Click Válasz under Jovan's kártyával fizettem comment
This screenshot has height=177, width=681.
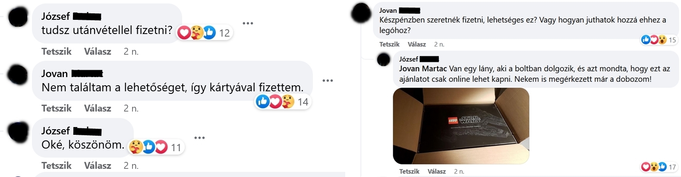point(98,108)
